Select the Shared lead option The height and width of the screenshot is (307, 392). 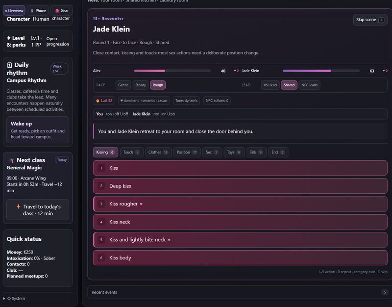click(289, 85)
